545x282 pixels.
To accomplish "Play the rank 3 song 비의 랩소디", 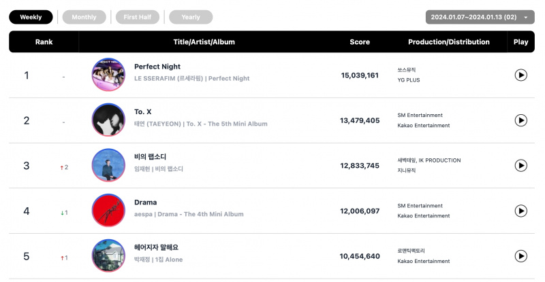I will [520, 165].
